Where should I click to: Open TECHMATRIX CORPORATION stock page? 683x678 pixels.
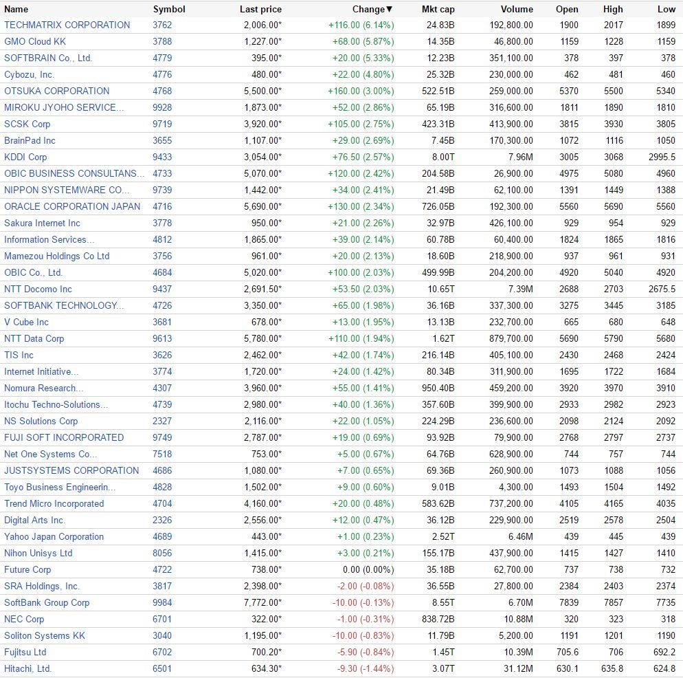(67, 25)
